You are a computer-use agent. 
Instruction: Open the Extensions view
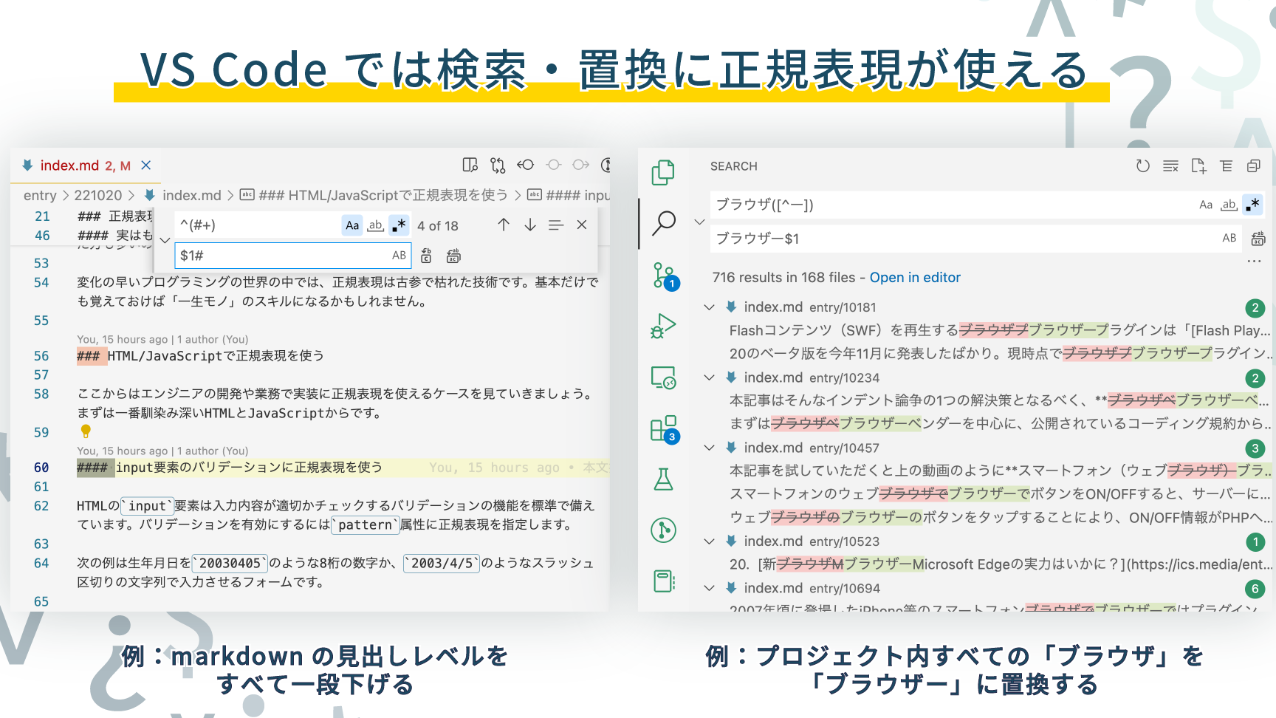point(663,428)
